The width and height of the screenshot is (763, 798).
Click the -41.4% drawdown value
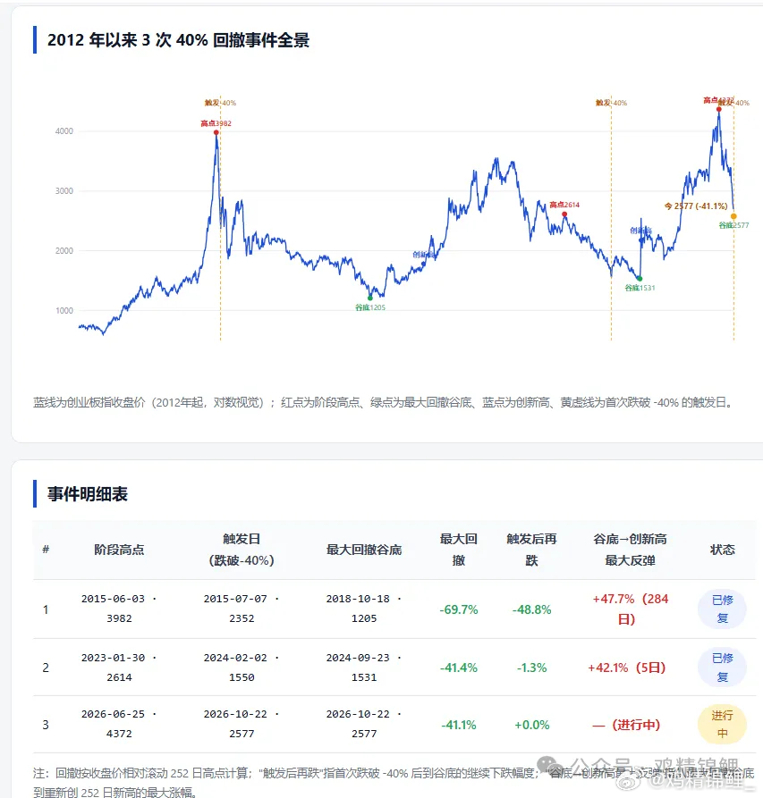[458, 668]
